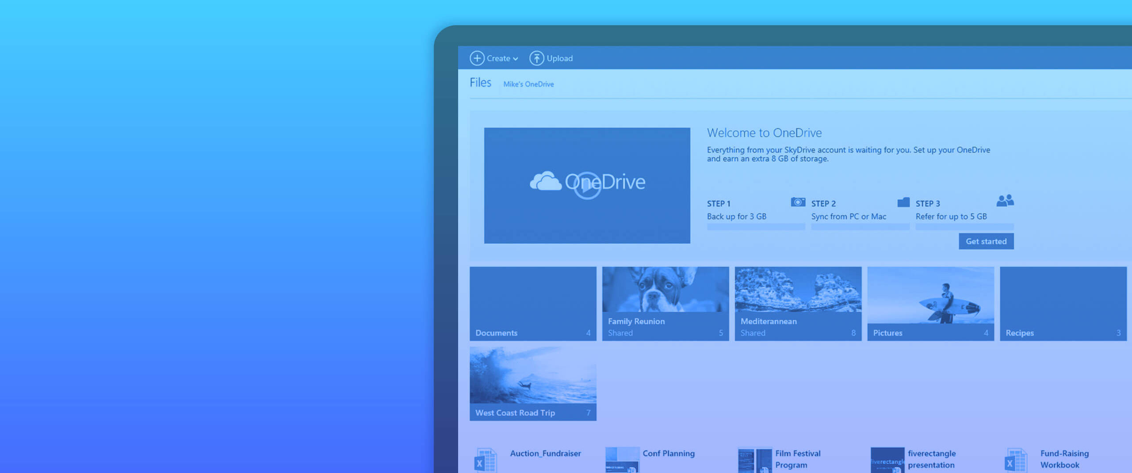Image resolution: width=1132 pixels, height=473 pixels.
Task: Click the Upload label
Action: point(559,58)
